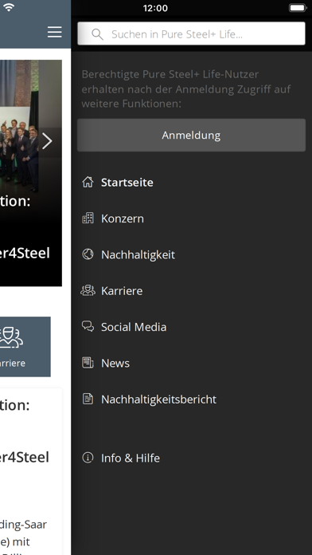Focus the Suchen in Pure Steel+ Life field
Screen dimensions: 312x555
191,33
